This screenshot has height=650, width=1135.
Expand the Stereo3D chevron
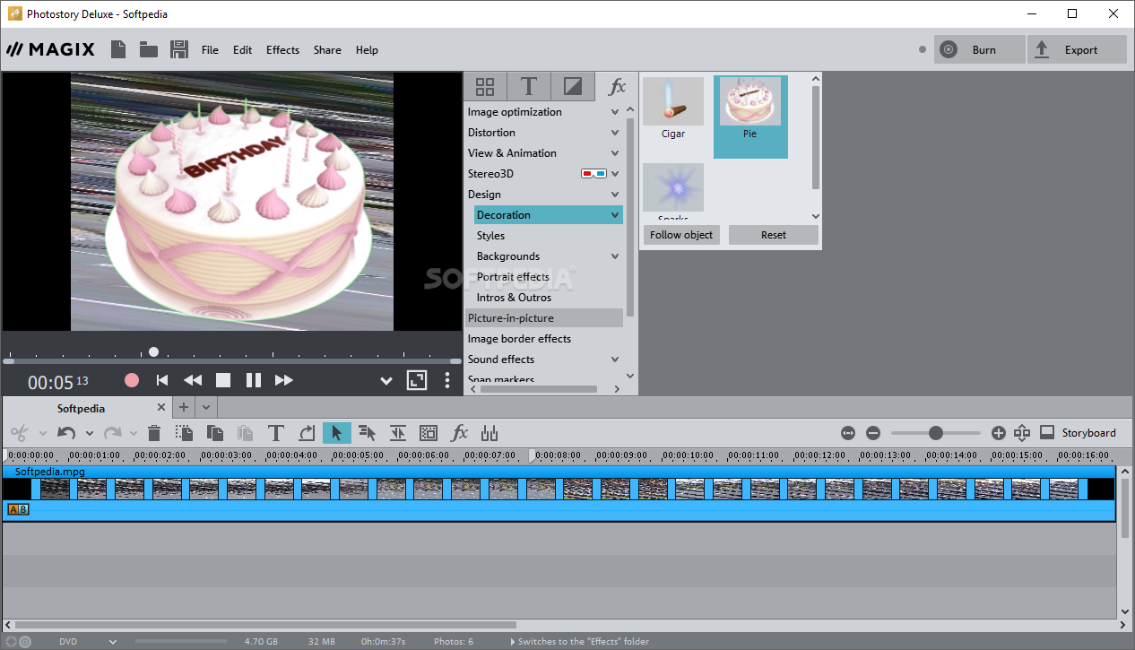pos(615,174)
